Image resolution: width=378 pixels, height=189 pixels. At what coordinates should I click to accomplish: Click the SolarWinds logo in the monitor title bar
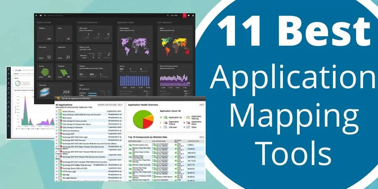(x=58, y=99)
